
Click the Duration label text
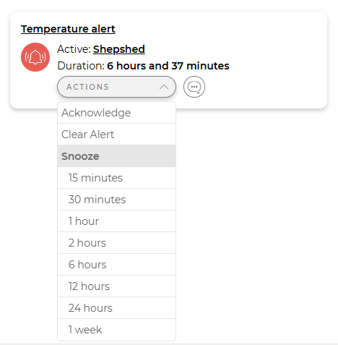pos(81,66)
